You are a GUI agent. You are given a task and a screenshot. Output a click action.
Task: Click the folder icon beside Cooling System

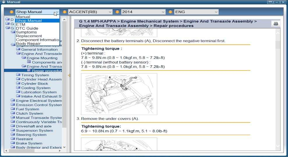click(x=18, y=88)
